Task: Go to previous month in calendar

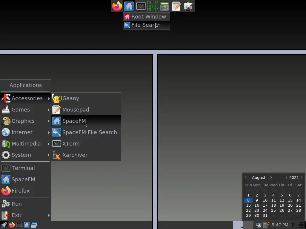Action: tap(245, 177)
